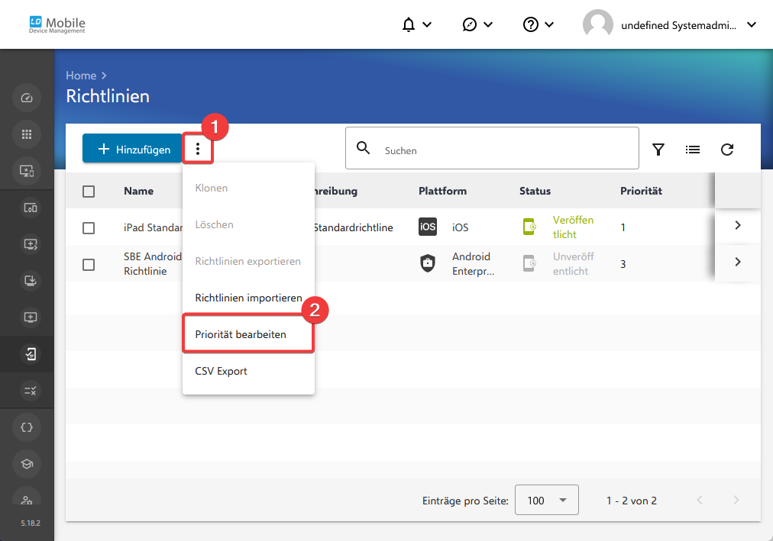Click into the Suchen search field
Screen dimensions: 773x541
pyautogui.click(x=492, y=148)
